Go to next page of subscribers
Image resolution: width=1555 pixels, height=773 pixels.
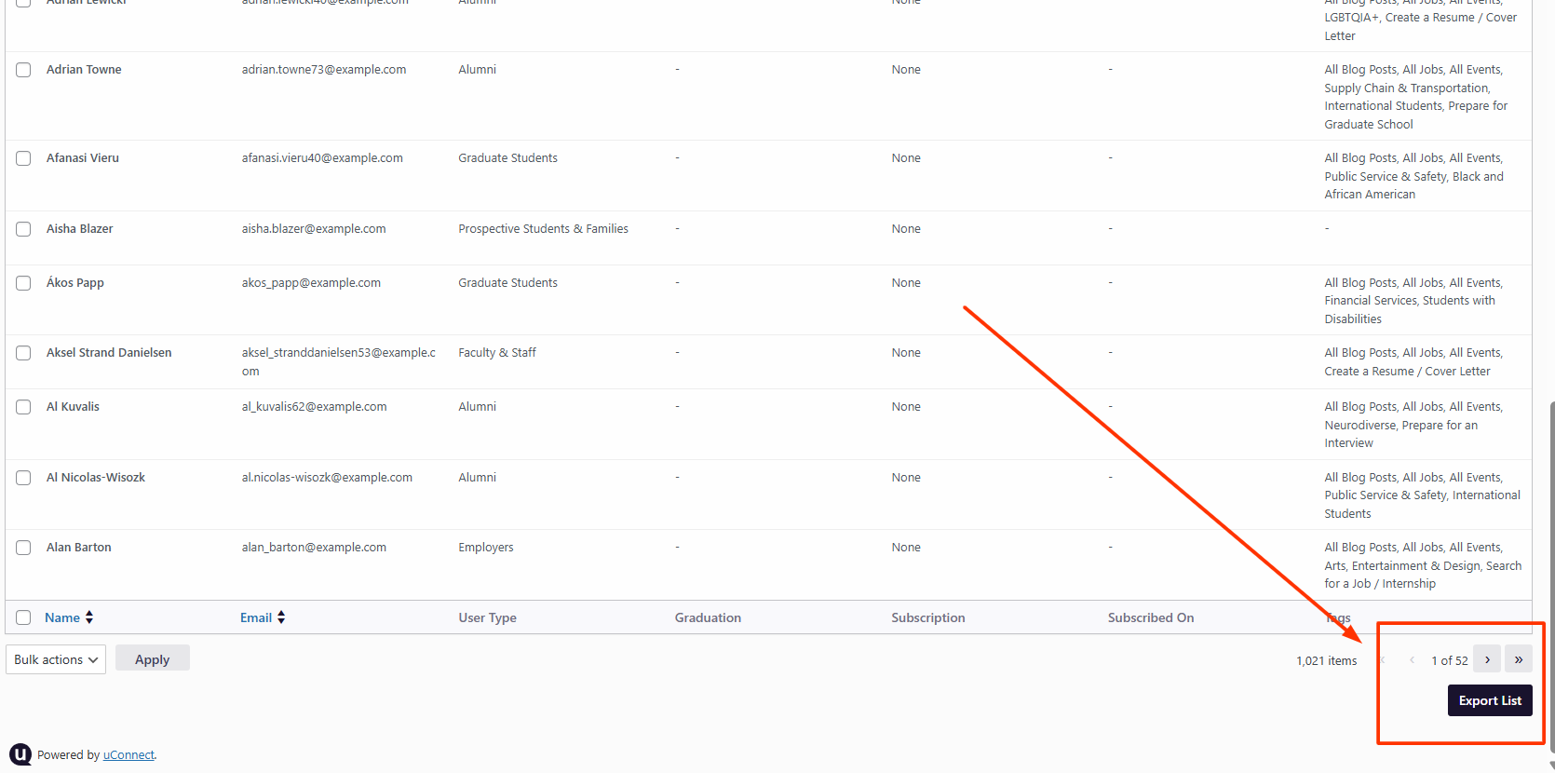pyautogui.click(x=1487, y=659)
